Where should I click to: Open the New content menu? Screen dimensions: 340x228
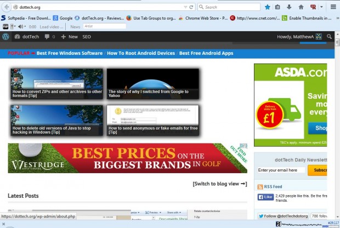70,37
